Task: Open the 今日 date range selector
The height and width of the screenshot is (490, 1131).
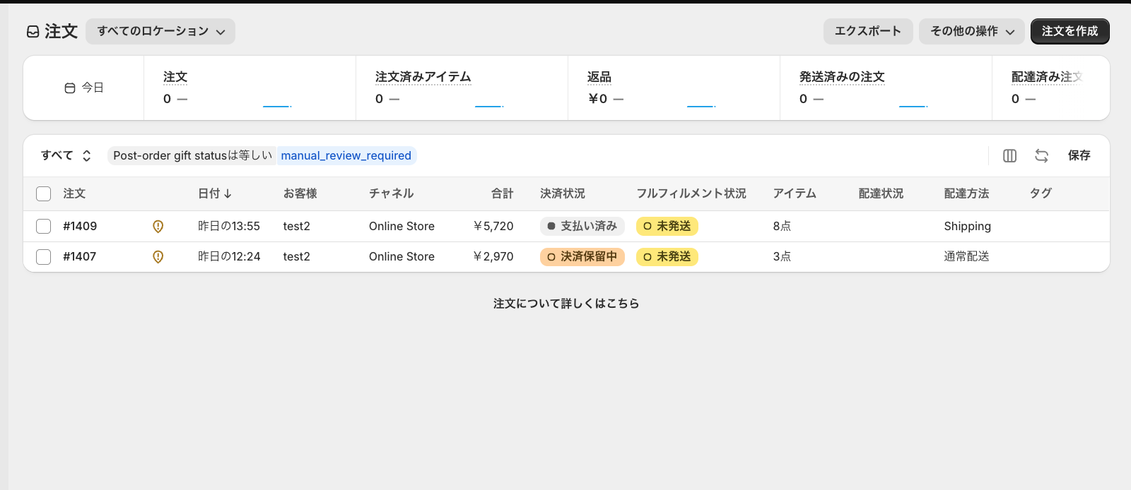Action: (x=84, y=88)
